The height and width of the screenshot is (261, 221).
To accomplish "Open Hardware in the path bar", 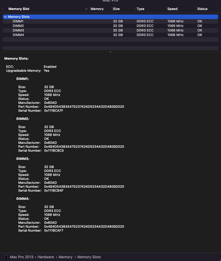I will pos(46,257).
